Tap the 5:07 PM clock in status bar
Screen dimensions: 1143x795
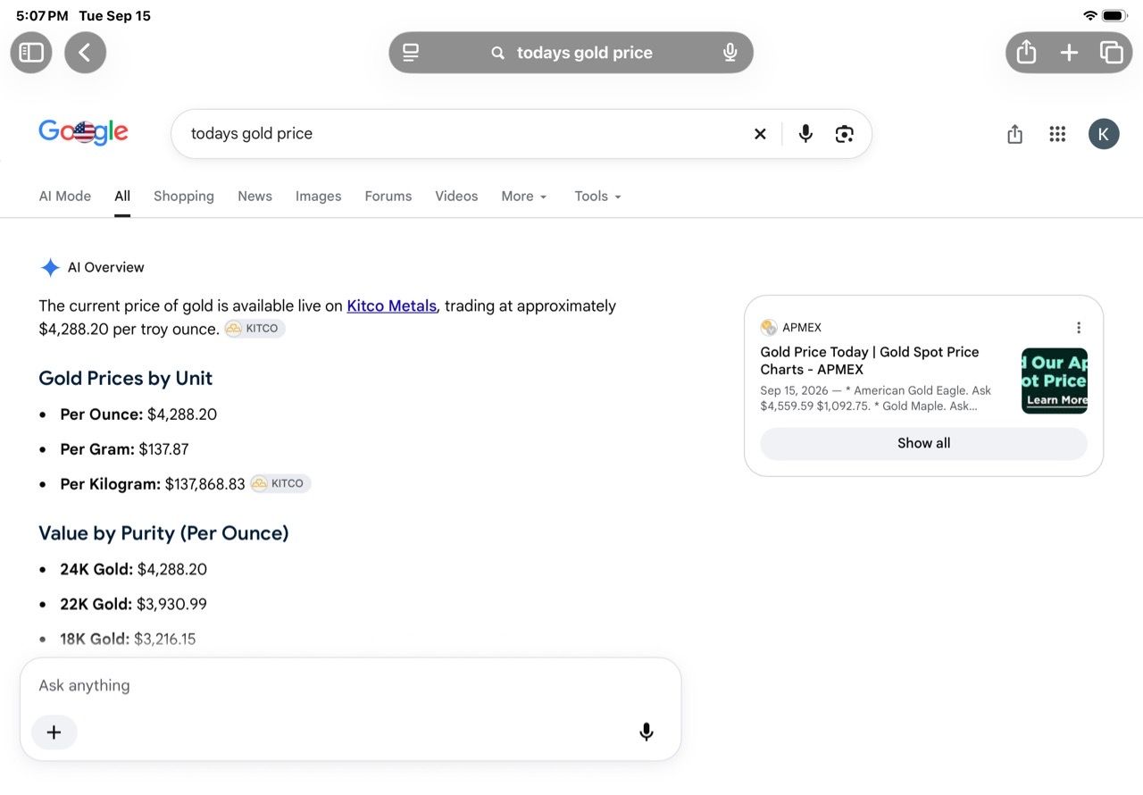coord(42,16)
